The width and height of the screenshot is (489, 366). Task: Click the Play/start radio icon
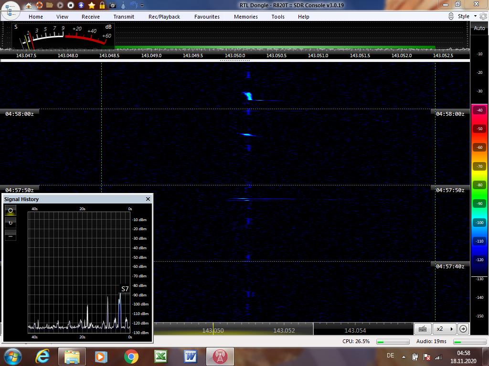[60, 5]
